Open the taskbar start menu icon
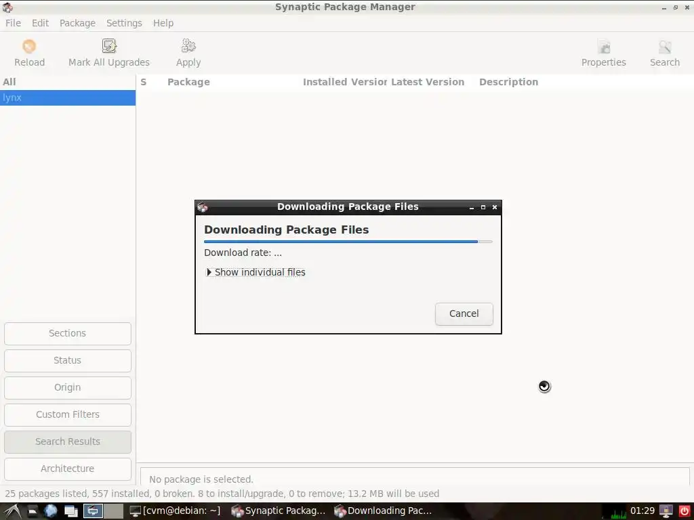 (x=12, y=511)
